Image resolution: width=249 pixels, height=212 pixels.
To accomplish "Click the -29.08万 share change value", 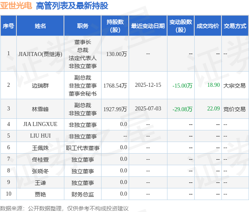I will 182,109.
